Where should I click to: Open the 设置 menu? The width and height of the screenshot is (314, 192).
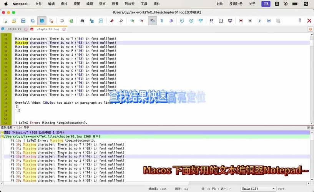tap(115, 4)
